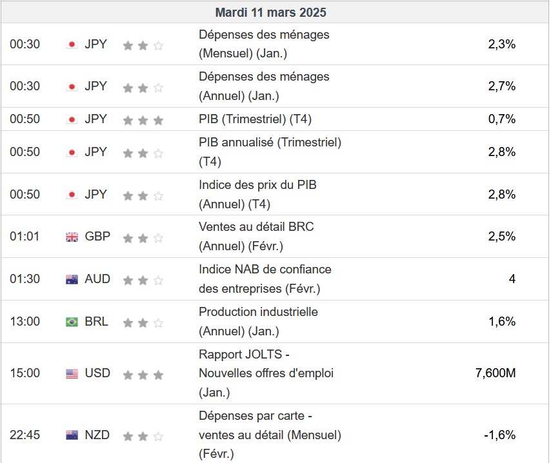Click the star rating in the BRL row

[143, 322]
